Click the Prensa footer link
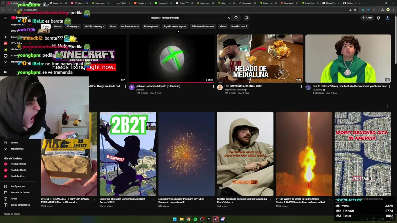Viewport: 397px width, 223px height. (x=17, y=214)
